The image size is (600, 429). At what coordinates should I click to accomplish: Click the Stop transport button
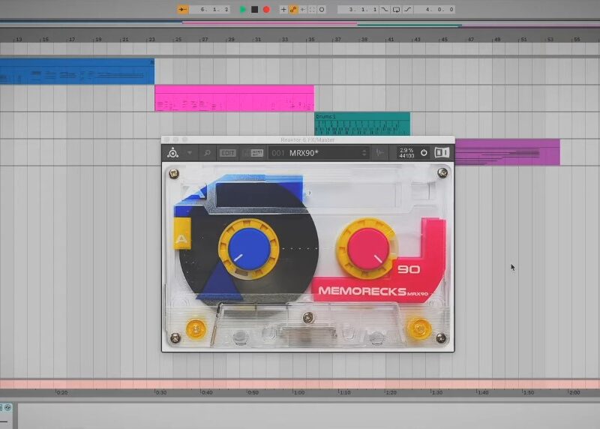[x=254, y=10]
